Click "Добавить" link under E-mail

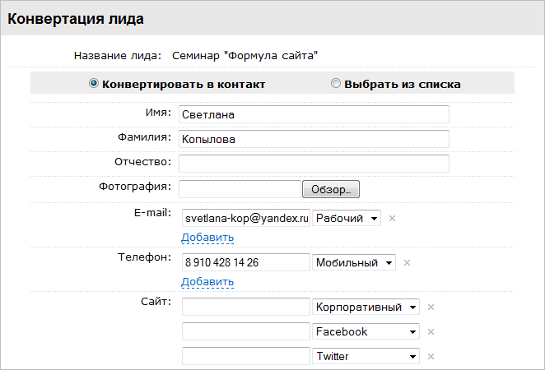(x=207, y=238)
